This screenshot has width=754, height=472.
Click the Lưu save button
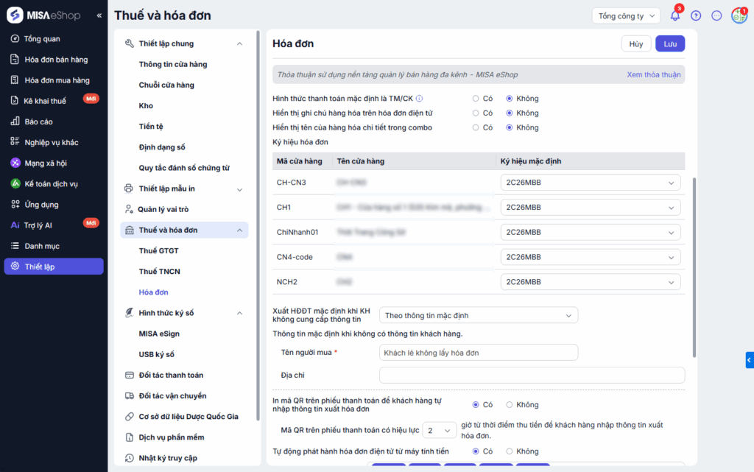(670, 43)
